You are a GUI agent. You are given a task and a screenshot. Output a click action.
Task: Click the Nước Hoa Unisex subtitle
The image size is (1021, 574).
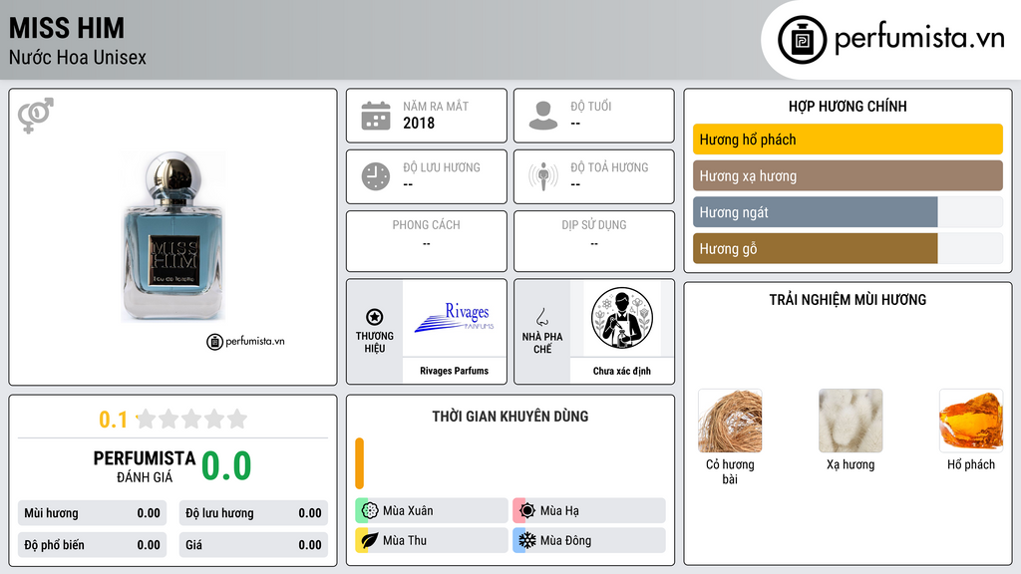[x=78, y=57]
